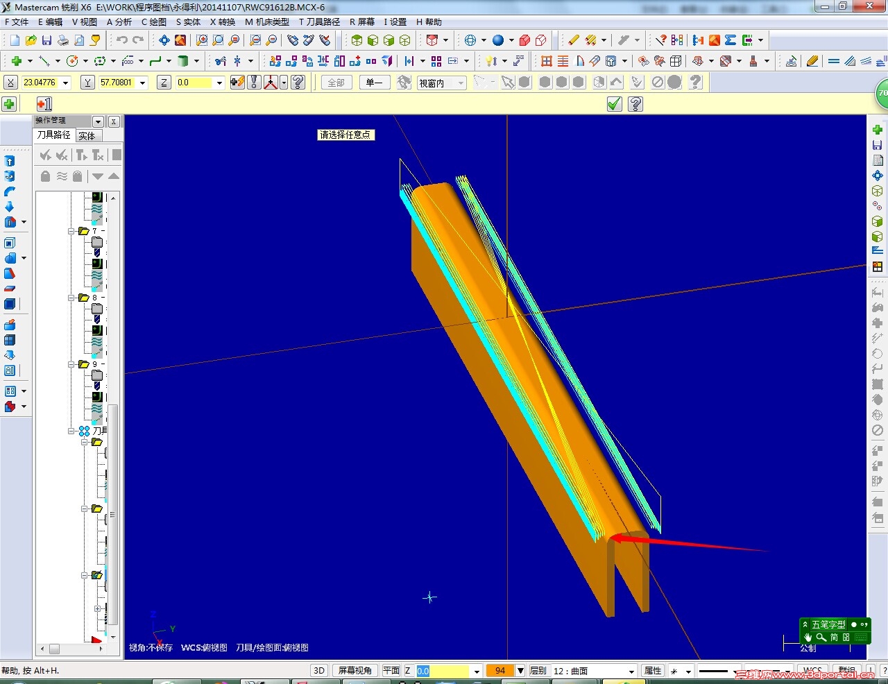Image resolution: width=888 pixels, height=684 pixels.
Task: Click the X coordinate lock button
Action: [11, 83]
